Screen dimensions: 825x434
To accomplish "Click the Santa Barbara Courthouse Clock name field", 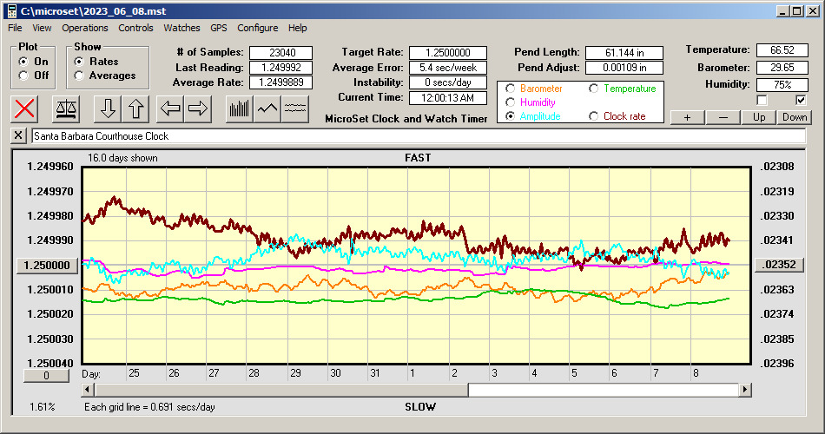I will [419, 136].
